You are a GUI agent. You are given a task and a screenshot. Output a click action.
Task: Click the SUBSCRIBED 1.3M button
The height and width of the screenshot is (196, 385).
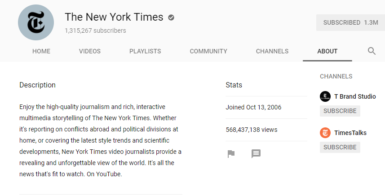click(350, 22)
